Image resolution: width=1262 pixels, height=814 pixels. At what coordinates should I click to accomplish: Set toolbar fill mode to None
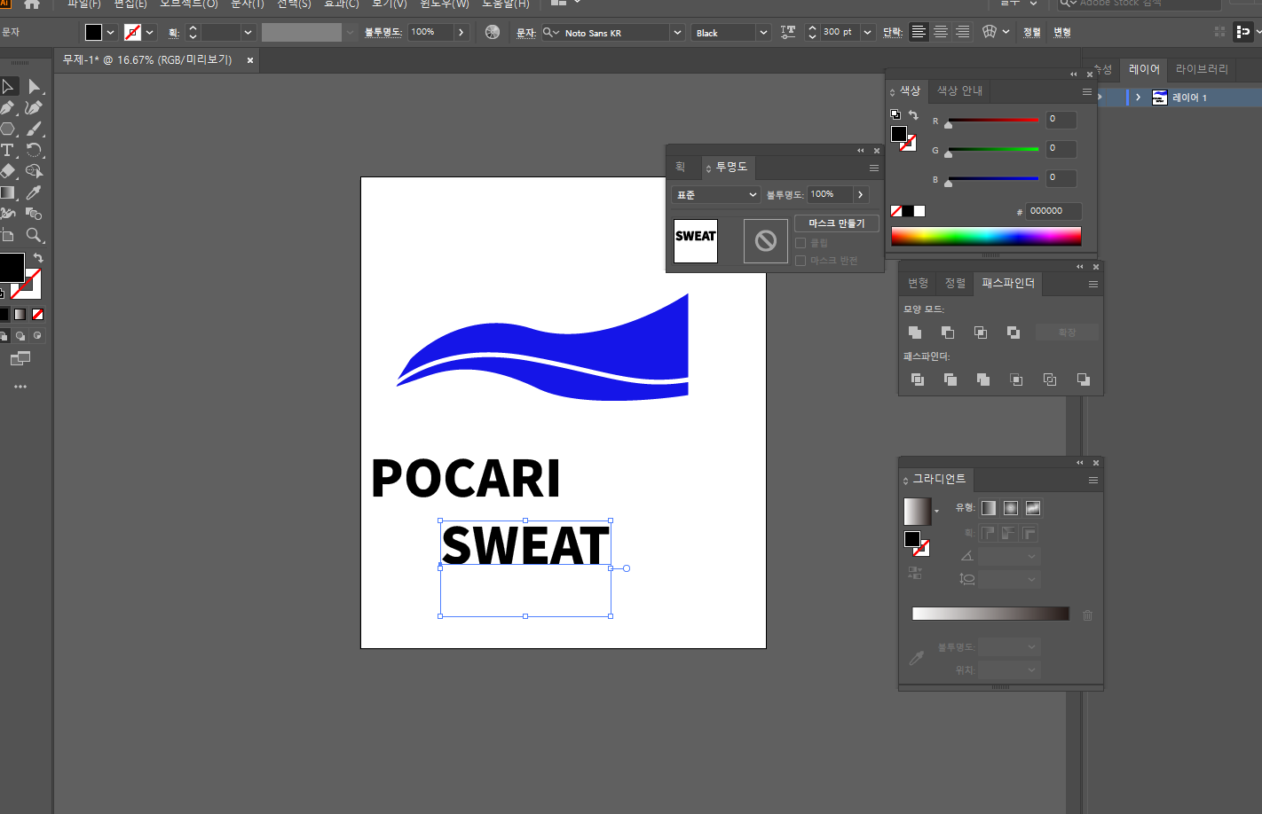click(x=37, y=315)
